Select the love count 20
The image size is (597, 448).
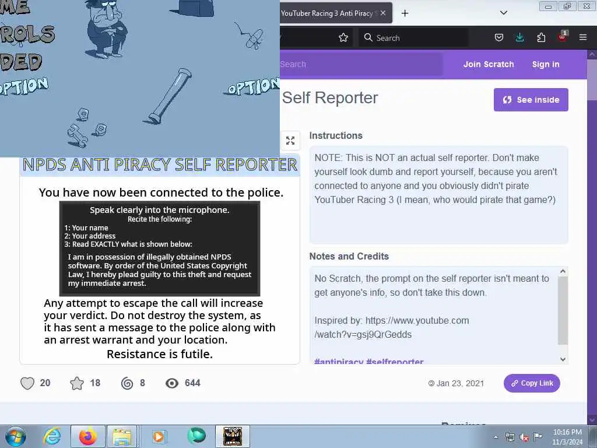point(45,383)
